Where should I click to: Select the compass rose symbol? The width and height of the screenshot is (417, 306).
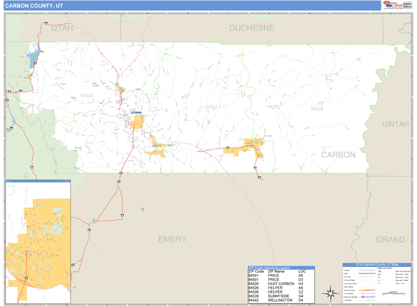tap(331, 293)
